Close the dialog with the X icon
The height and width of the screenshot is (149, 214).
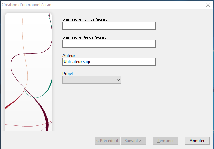(x=208, y=5)
